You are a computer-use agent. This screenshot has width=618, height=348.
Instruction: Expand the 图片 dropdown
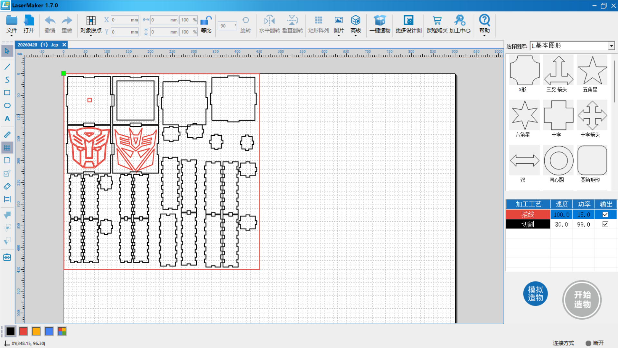(339, 35)
